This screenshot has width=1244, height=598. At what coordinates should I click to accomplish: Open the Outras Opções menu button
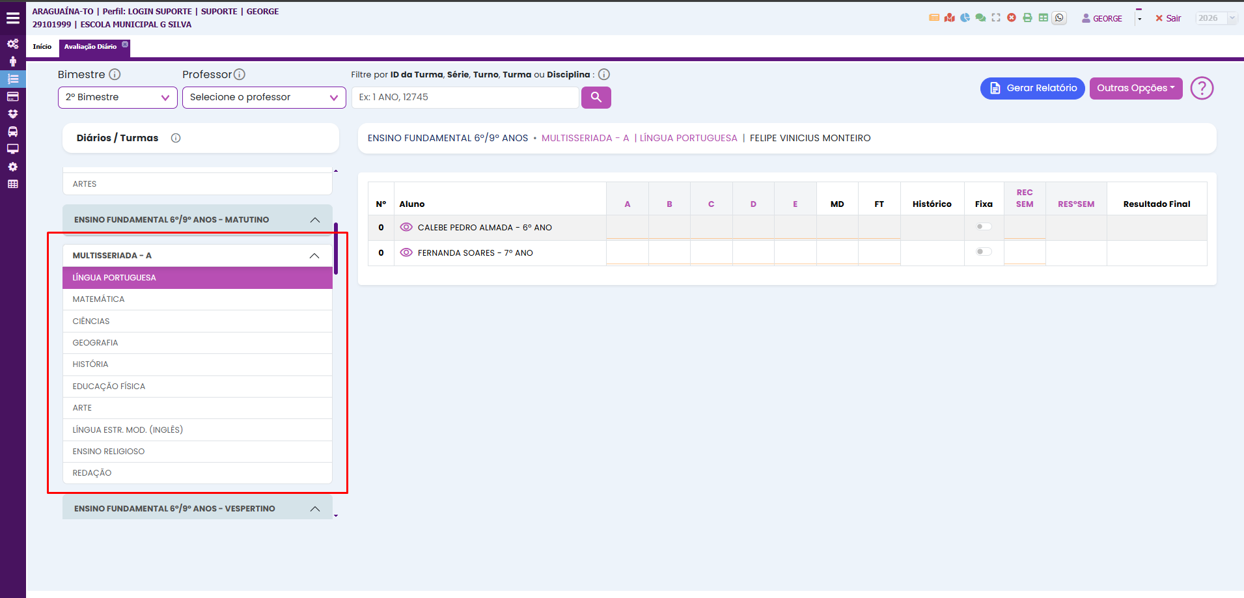click(1135, 88)
